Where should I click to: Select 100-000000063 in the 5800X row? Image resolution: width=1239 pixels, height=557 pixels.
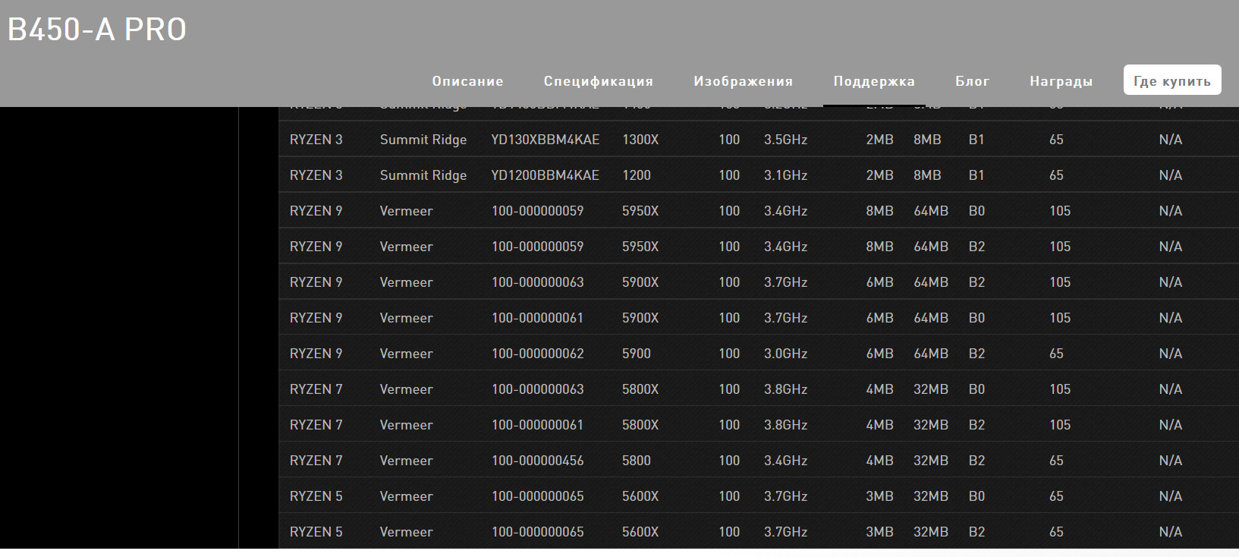[x=538, y=389]
